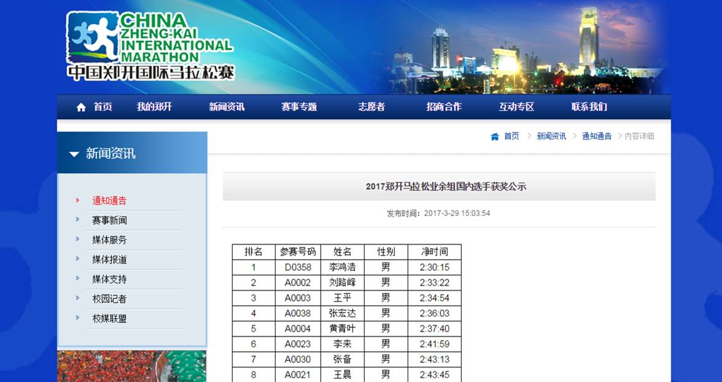Open the 招商合作 menu item
This screenshot has width=722, height=382.
point(443,107)
